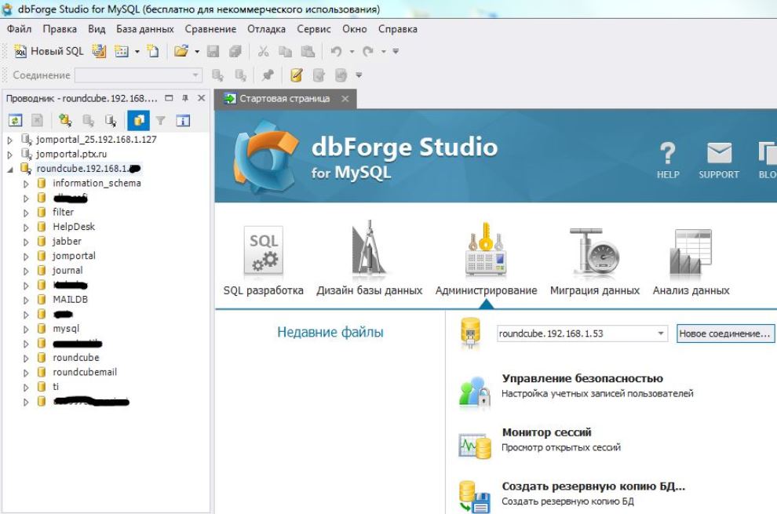Open the Дизайн базы данных module
Viewport: 777px width, 514px height.
[x=364, y=248]
